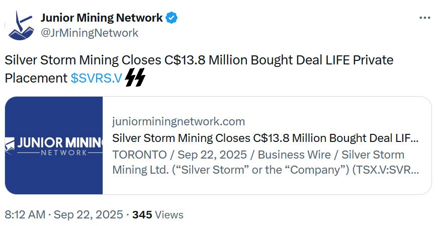Open the card headline about Silver Storm Mining
Screen dimensions: 438x226
pos(266,138)
